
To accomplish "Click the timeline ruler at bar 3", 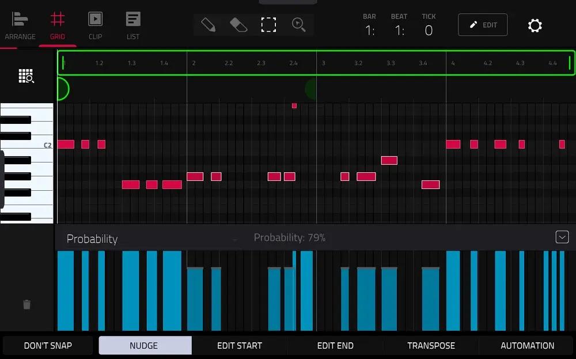I will click(x=323, y=63).
